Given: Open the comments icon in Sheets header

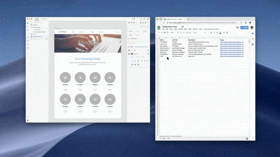Looking at the screenshot, I should (x=237, y=27).
